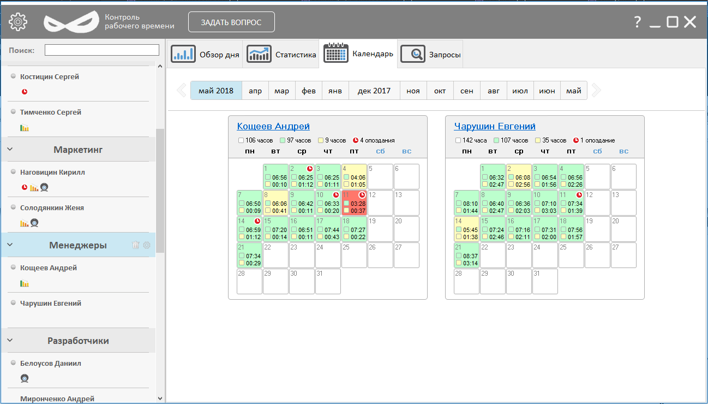Select month ноя in the month bar
The width and height of the screenshot is (708, 404).
tap(413, 91)
